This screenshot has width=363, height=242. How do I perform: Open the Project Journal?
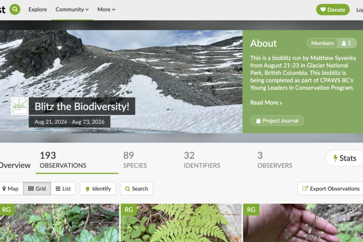click(x=277, y=121)
